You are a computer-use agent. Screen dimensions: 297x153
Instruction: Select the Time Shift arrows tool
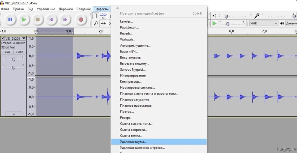103,23
